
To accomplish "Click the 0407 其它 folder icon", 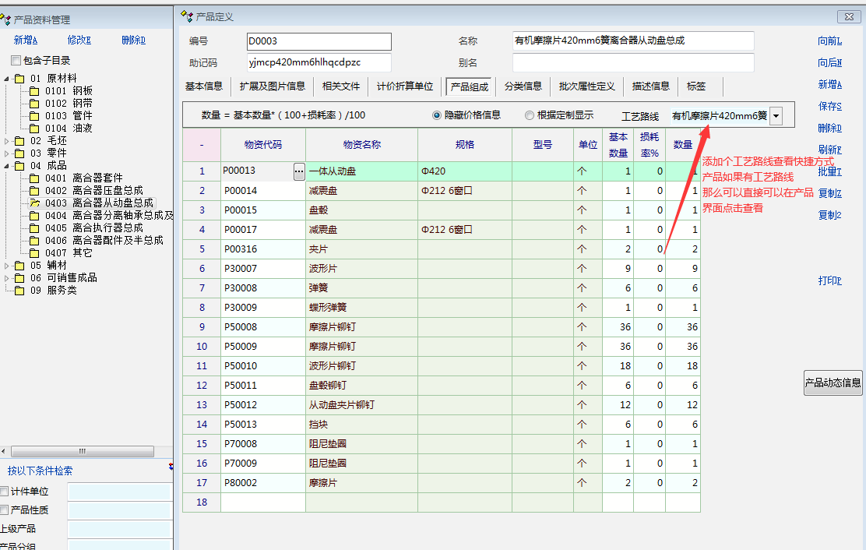I will [x=34, y=253].
